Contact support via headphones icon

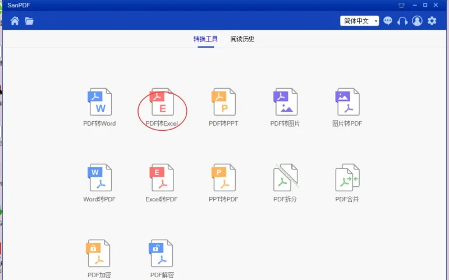(x=402, y=21)
